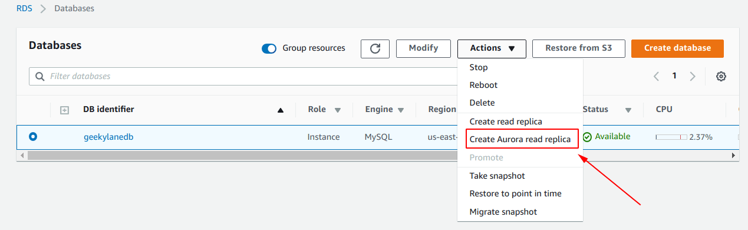Go to previous page arrow
Screen dimensions: 748x230
(656, 76)
